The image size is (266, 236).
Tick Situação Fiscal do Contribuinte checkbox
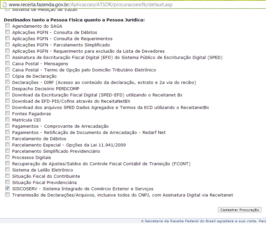click(7, 176)
